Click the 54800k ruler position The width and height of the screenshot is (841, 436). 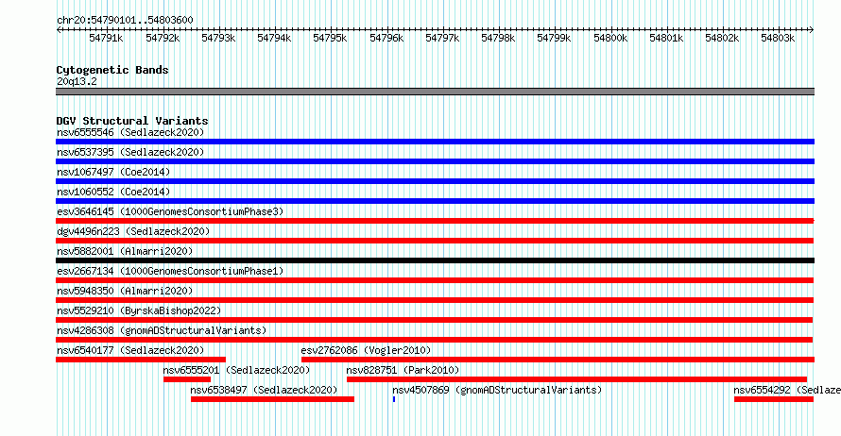(610, 38)
